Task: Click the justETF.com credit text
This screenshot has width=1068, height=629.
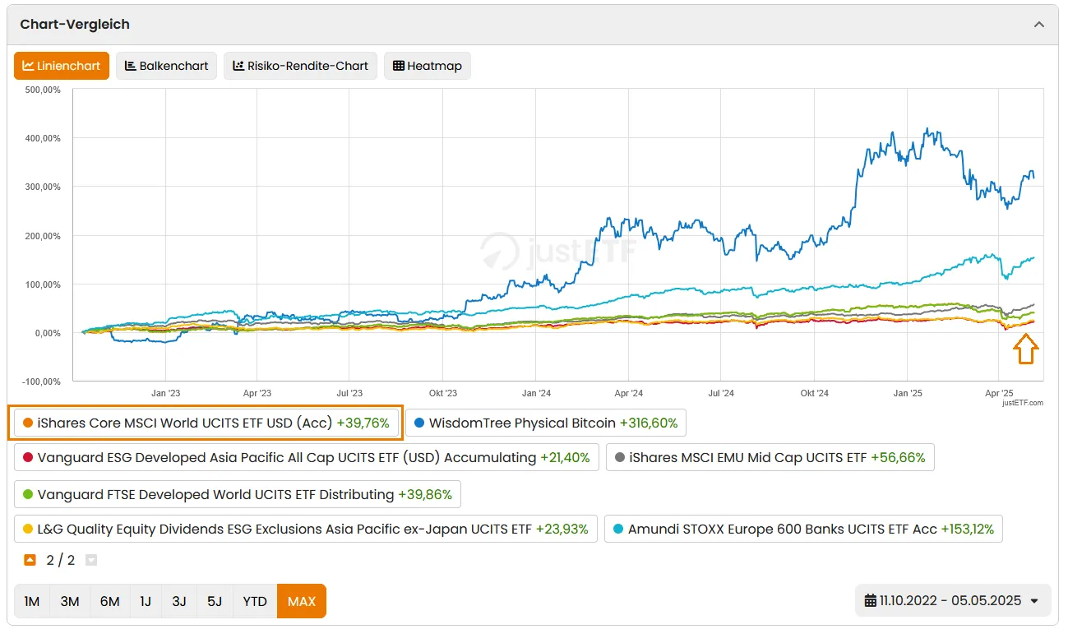Action: [1023, 403]
